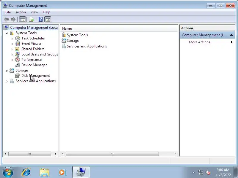The width and height of the screenshot is (238, 178).
Task: Click the Export List toolbar icon
Action: click(x=32, y=19)
